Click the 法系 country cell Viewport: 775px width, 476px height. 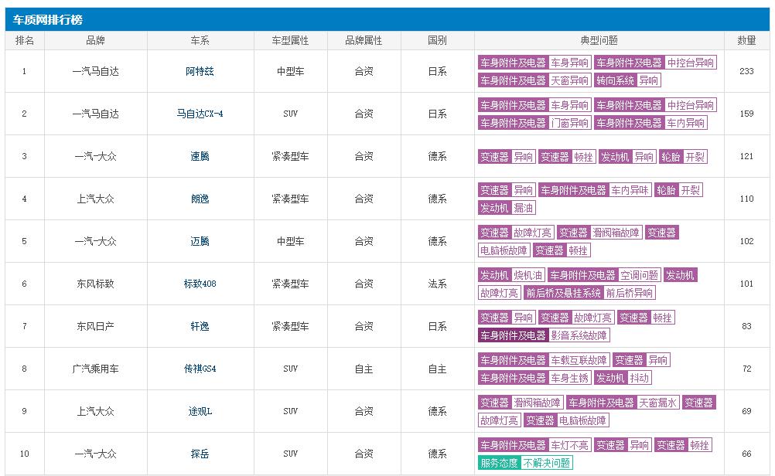point(438,284)
